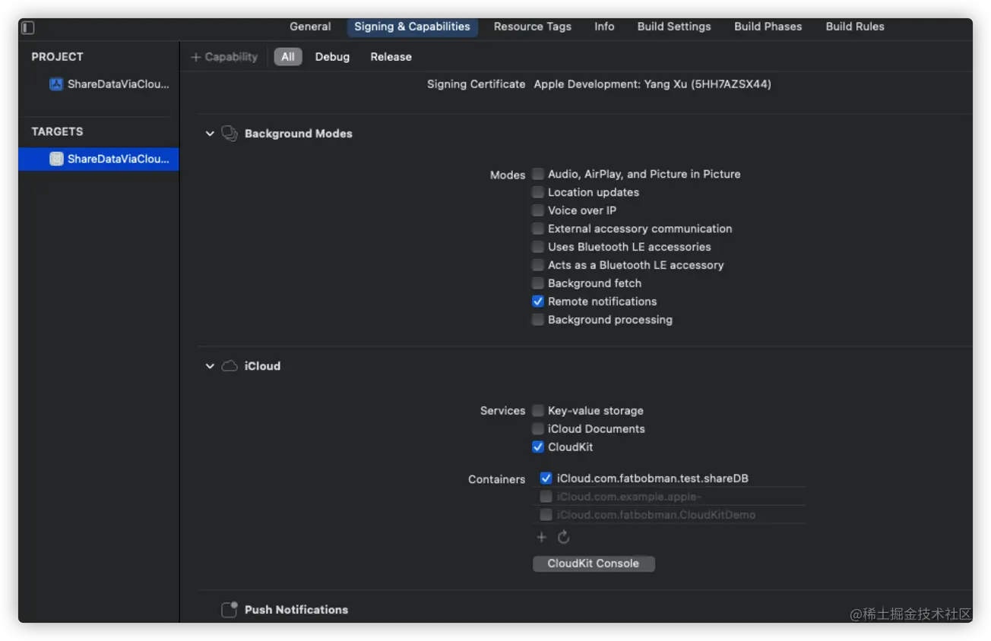The height and width of the screenshot is (641, 991).
Task: Check Uses Bluetooth LE accessories
Action: tap(538, 247)
